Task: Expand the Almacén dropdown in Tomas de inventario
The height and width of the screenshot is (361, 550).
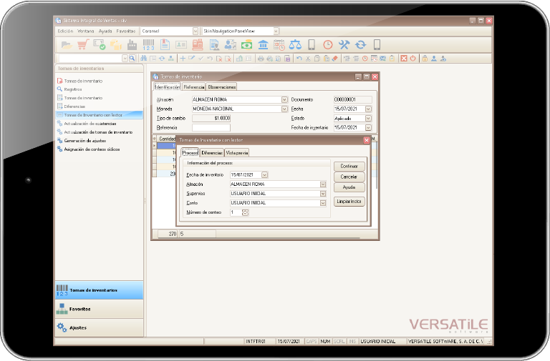Action: tap(284, 100)
